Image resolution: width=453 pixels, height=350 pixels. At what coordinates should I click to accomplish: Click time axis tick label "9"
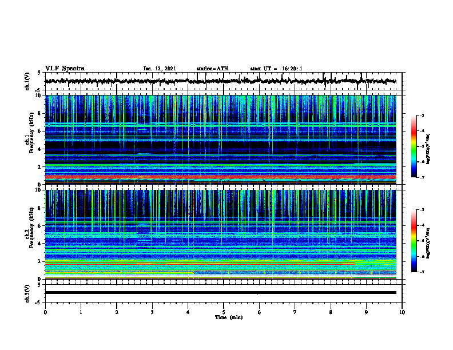pyautogui.click(x=366, y=312)
